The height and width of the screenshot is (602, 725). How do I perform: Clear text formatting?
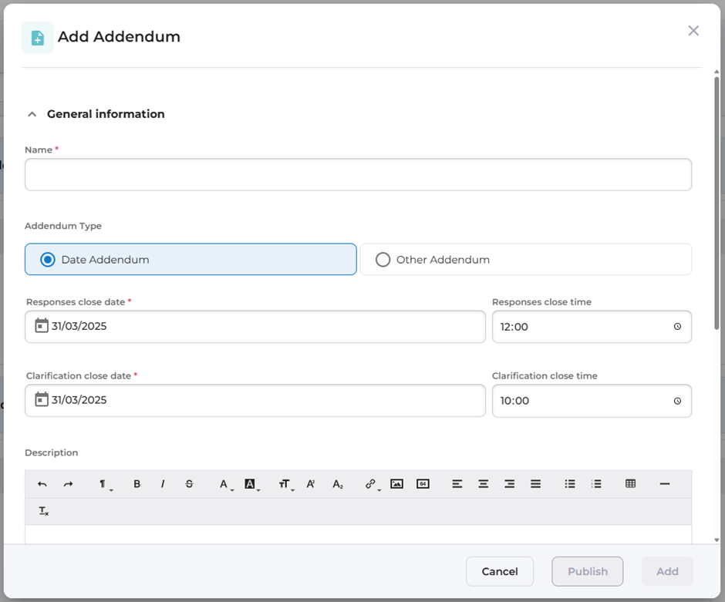click(43, 511)
